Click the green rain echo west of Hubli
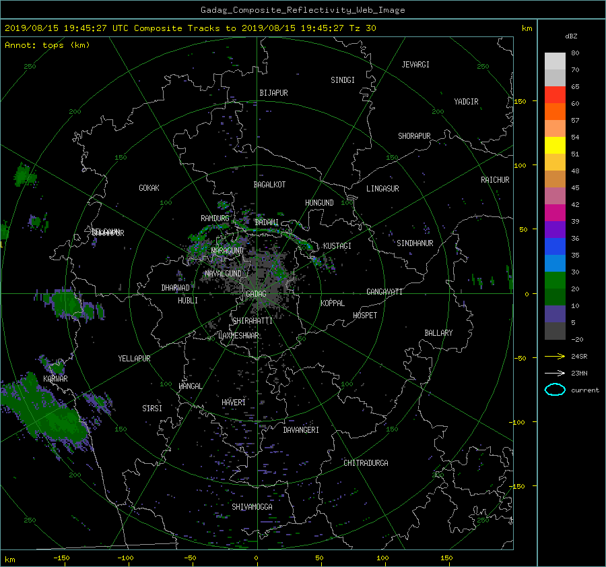 [67, 304]
